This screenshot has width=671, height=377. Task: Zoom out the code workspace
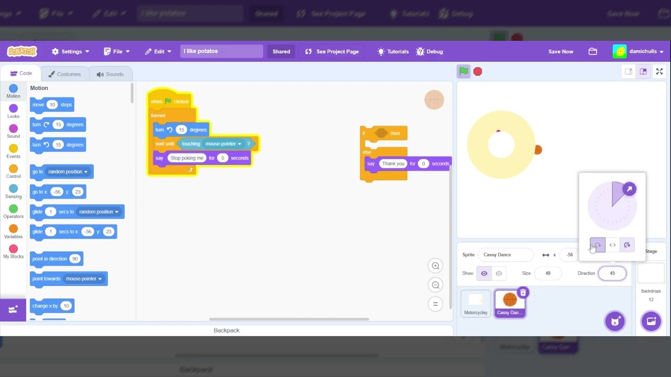click(x=436, y=285)
